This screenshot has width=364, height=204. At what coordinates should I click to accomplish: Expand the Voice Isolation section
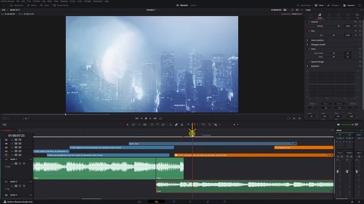click(x=317, y=40)
